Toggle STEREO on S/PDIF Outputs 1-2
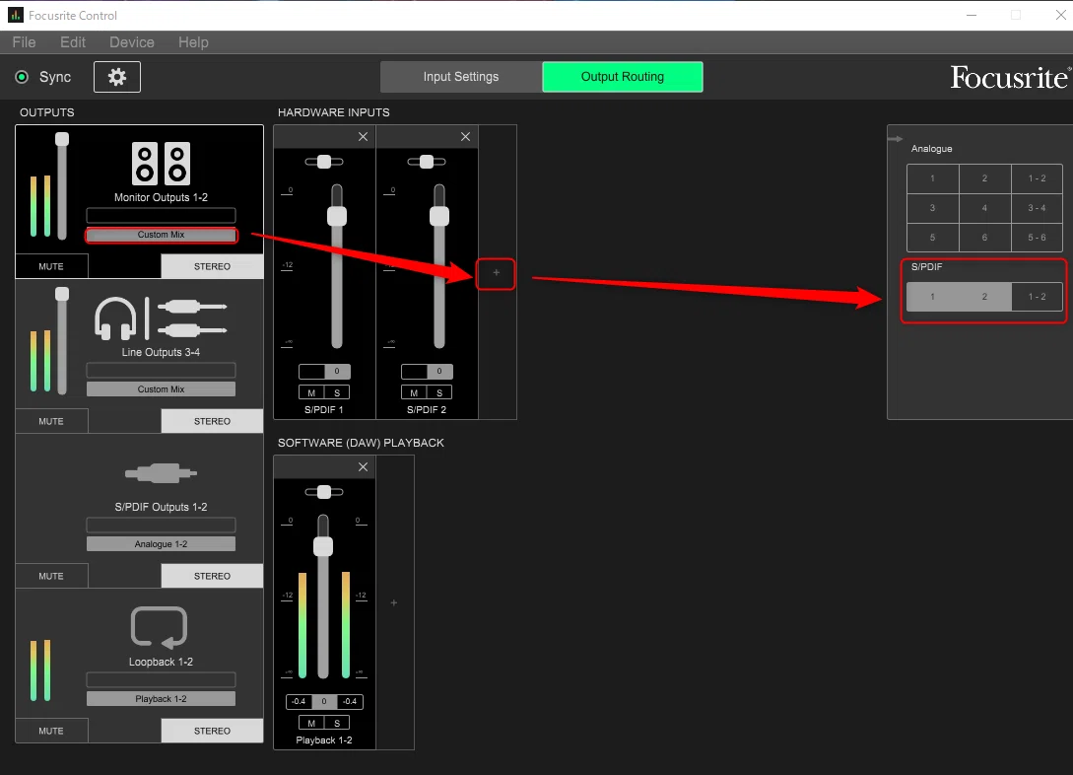 pos(212,576)
